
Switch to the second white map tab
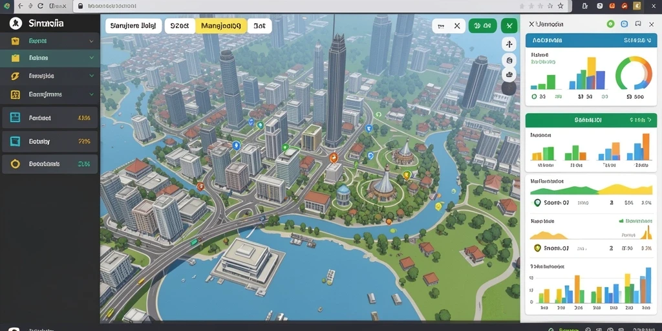(x=180, y=26)
